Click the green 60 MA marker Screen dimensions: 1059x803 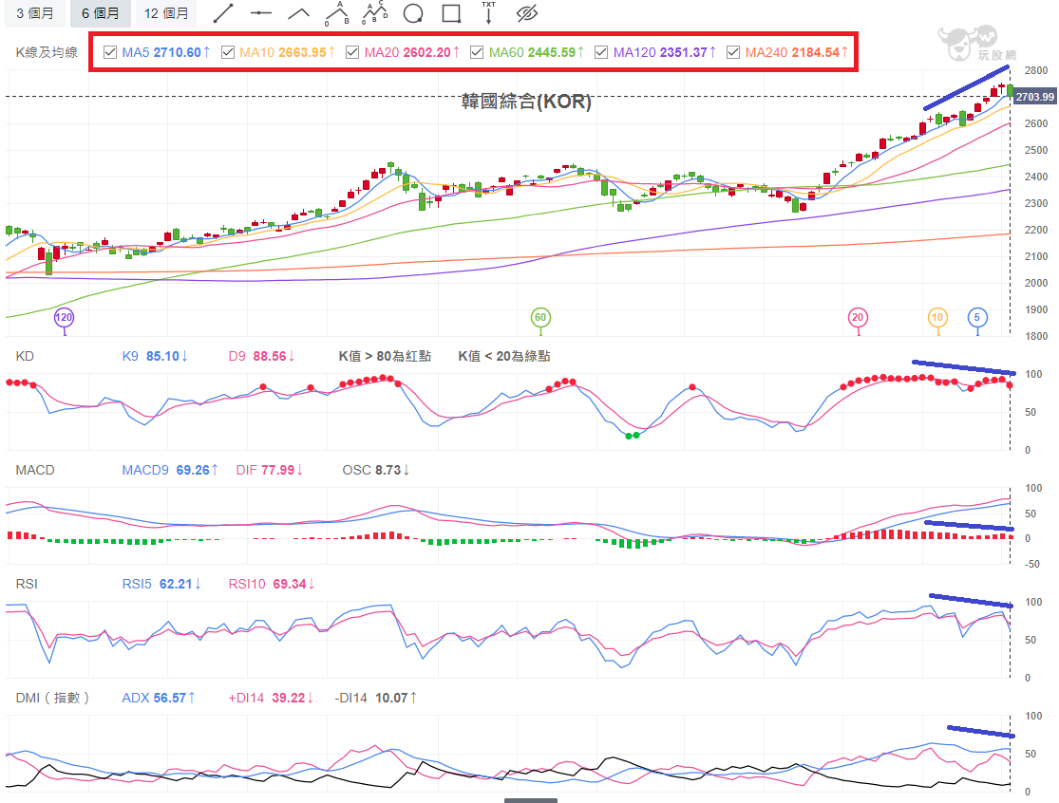pos(540,318)
